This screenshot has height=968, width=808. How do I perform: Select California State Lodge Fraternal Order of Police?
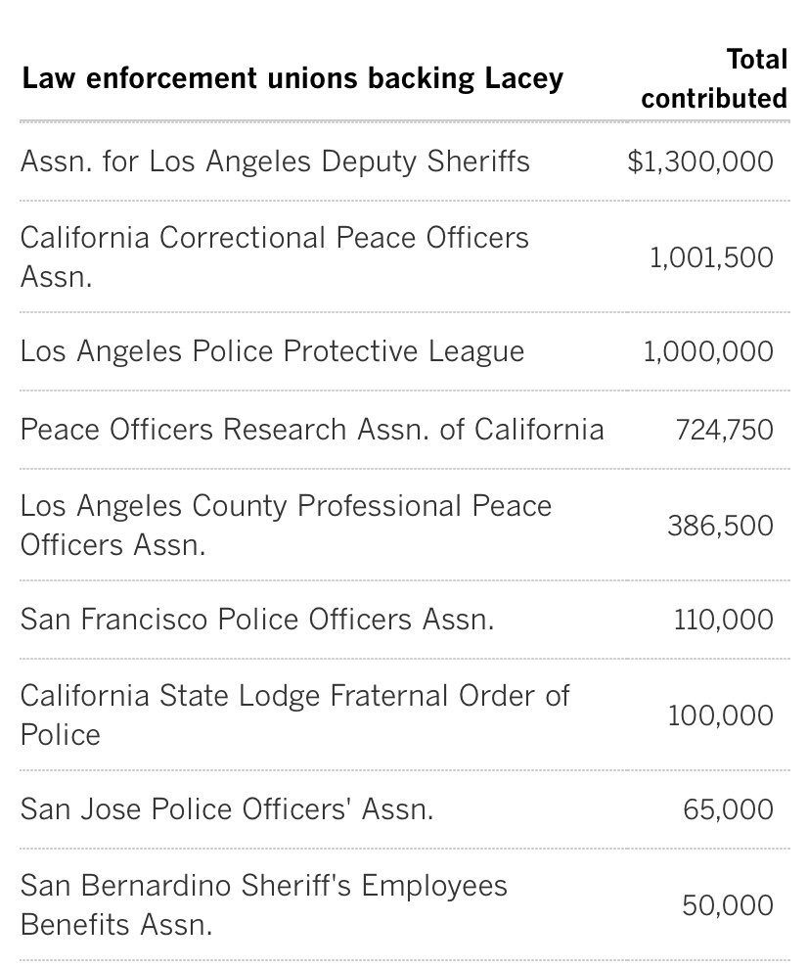click(294, 715)
